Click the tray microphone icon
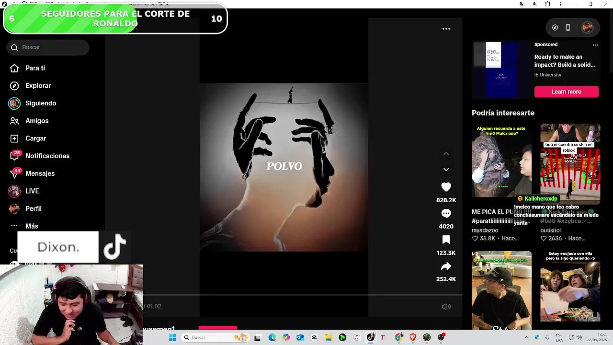 coord(547,337)
